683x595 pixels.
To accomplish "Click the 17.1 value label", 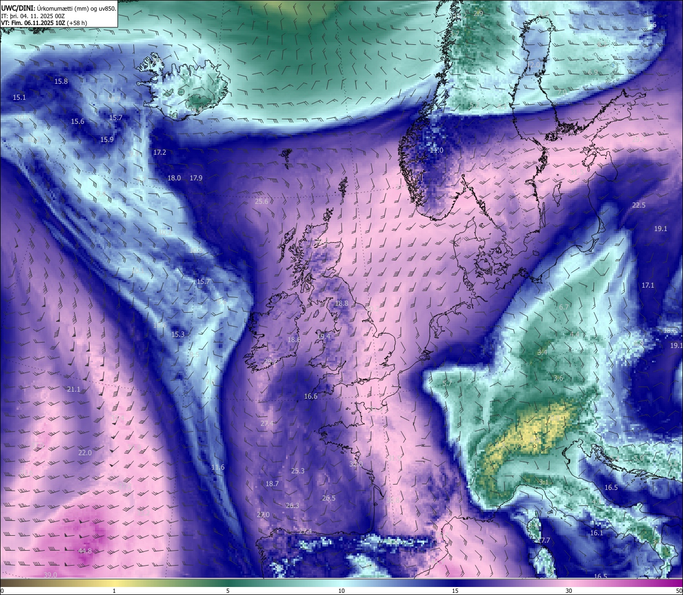I will tap(648, 285).
